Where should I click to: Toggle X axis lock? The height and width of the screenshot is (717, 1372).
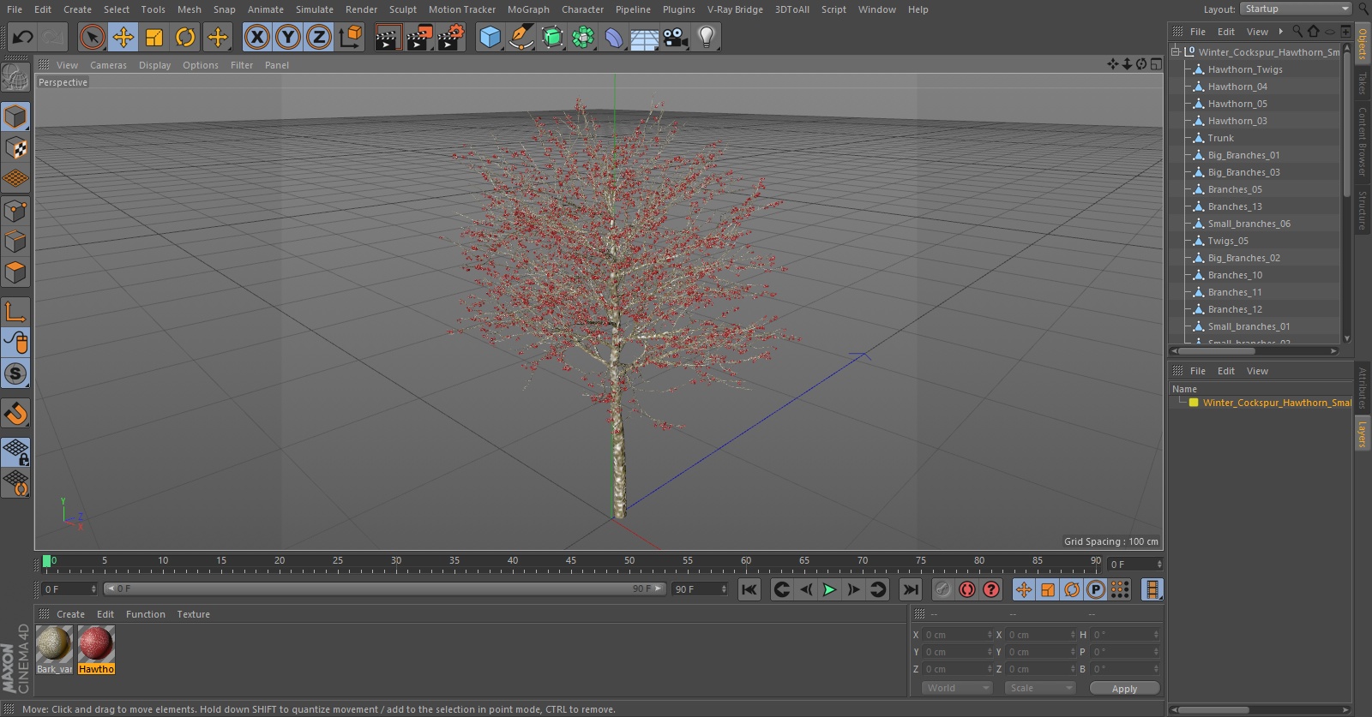(x=257, y=37)
